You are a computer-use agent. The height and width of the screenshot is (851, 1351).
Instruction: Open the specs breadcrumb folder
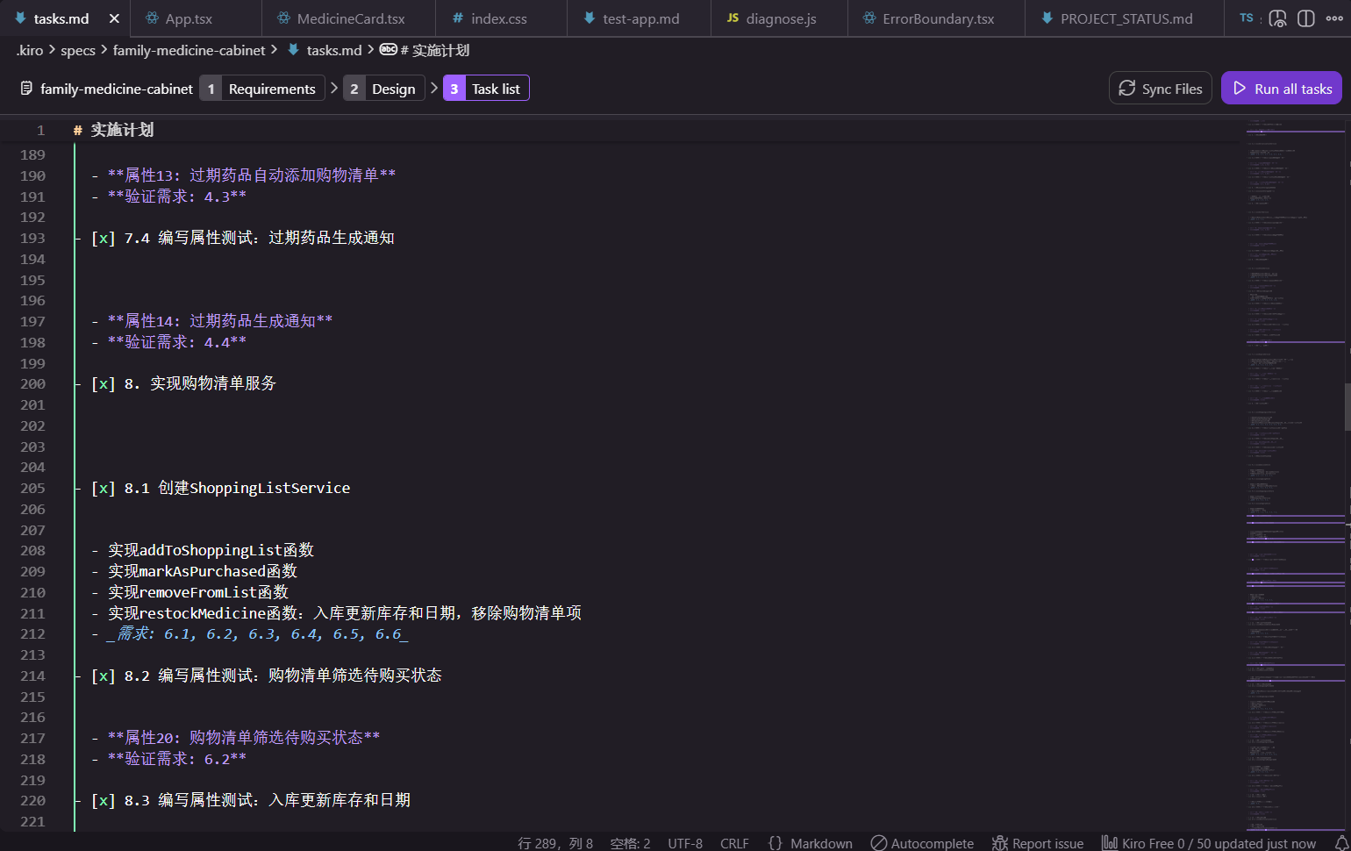tap(78, 51)
